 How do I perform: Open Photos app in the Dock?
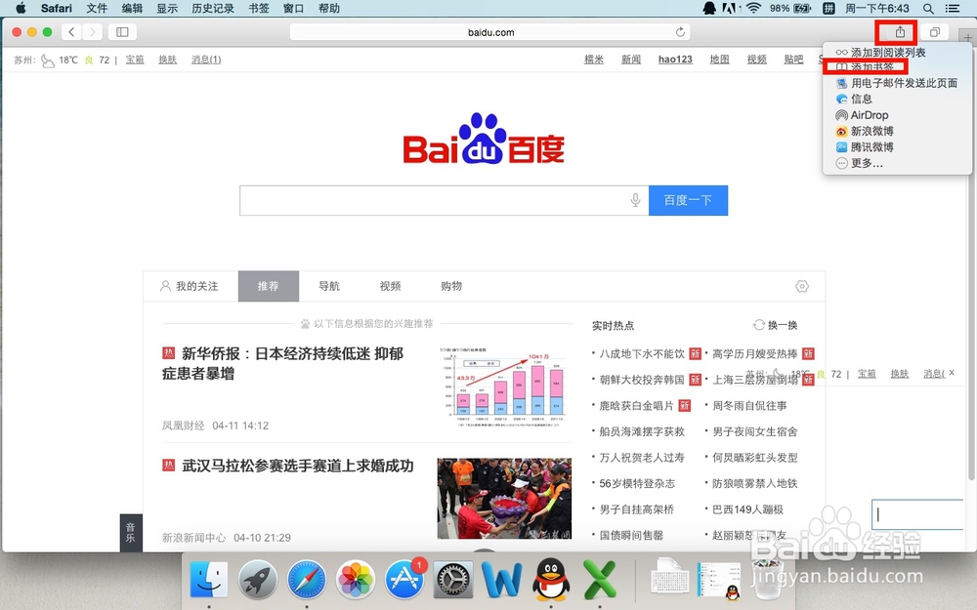tap(356, 579)
